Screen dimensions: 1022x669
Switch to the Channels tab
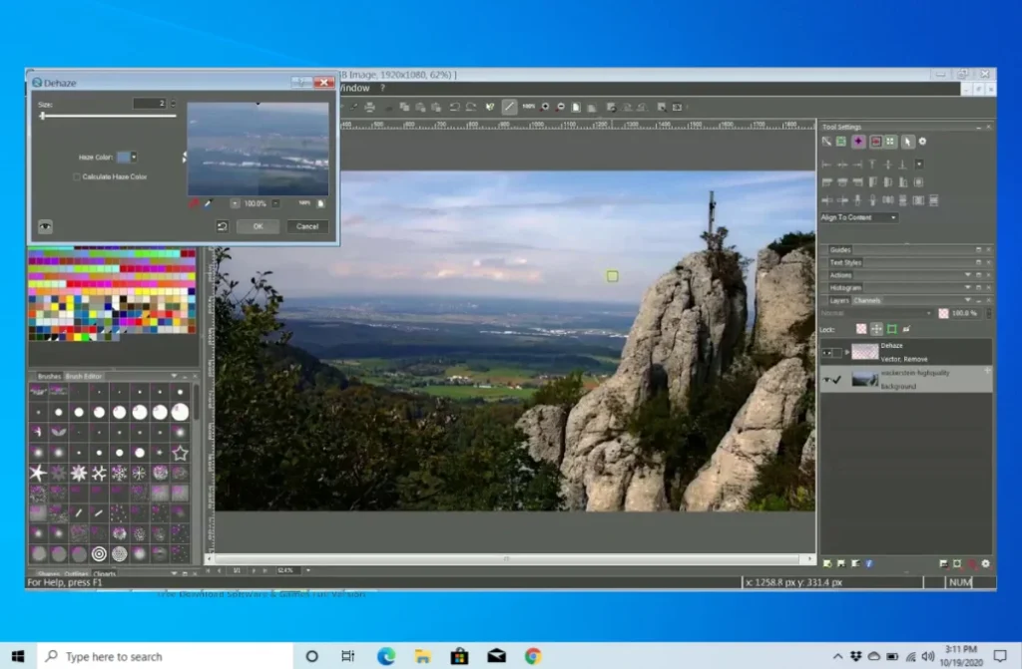click(x=866, y=300)
